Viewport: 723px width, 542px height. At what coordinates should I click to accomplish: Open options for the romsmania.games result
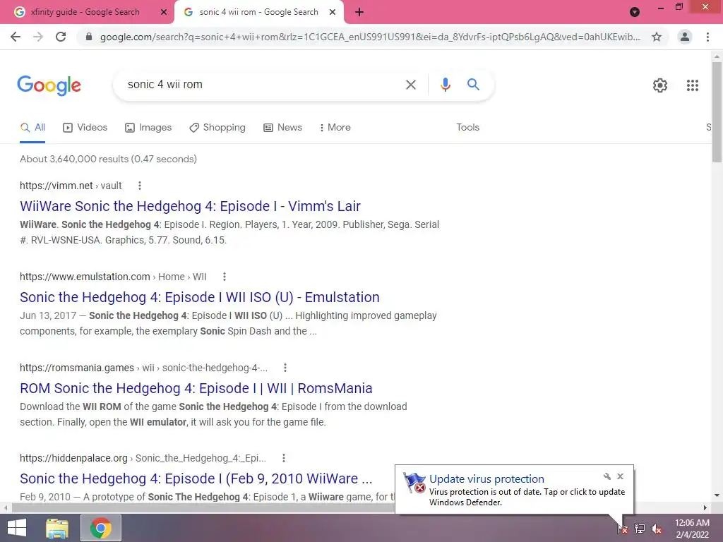[x=285, y=367]
